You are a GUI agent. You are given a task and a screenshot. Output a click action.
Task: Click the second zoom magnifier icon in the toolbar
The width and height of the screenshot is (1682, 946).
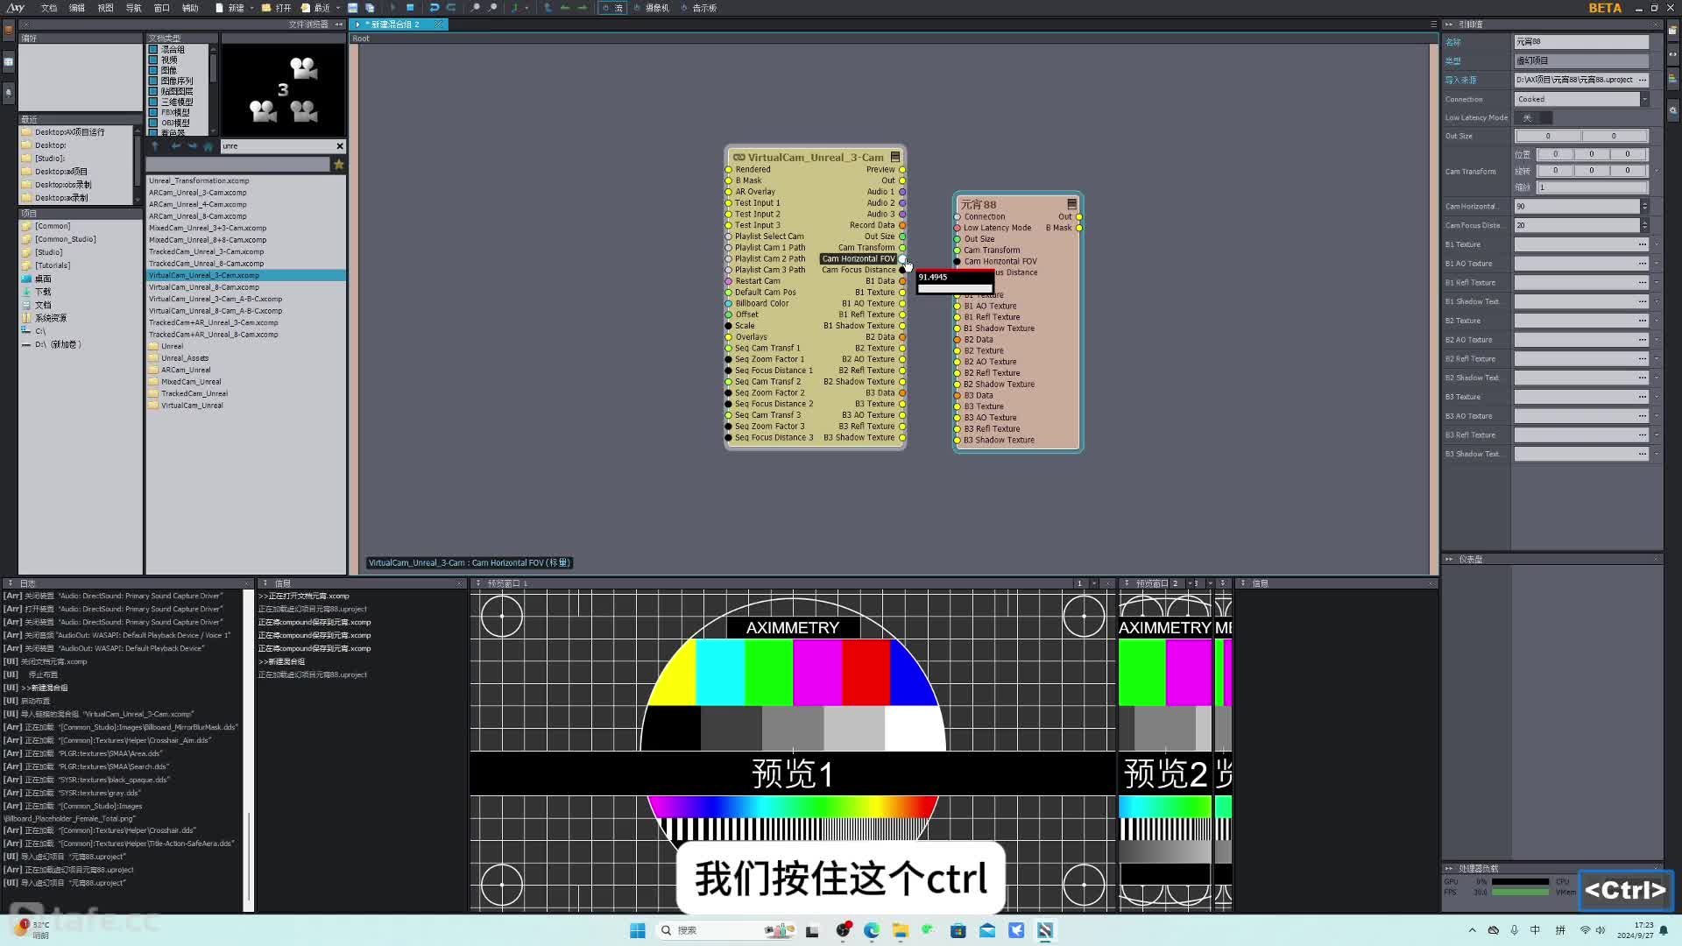pyautogui.click(x=492, y=8)
